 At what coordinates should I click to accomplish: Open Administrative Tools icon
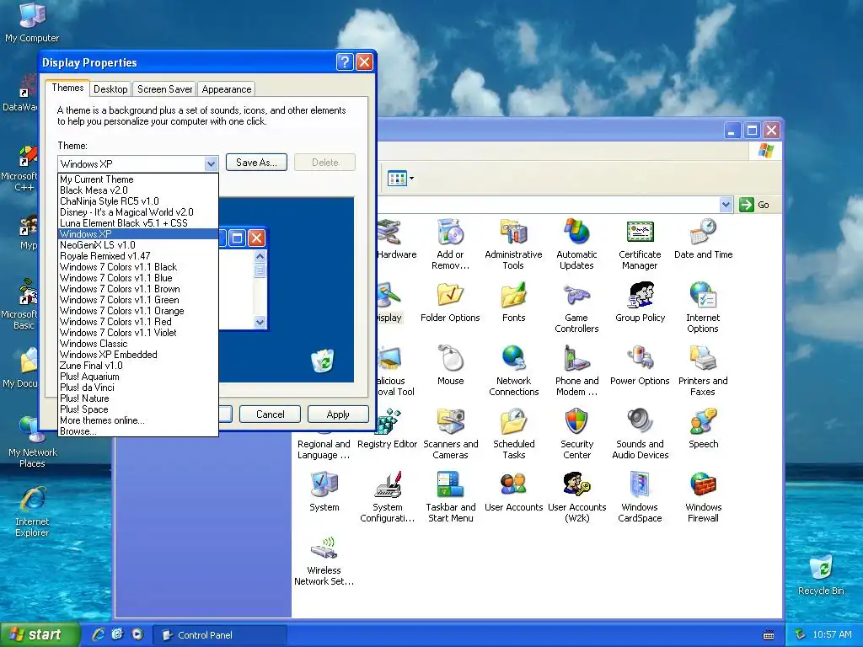[x=513, y=233]
